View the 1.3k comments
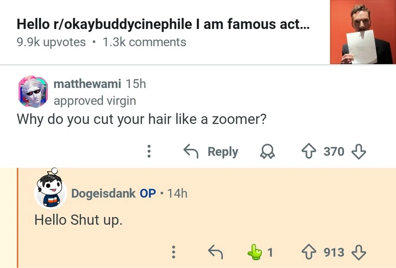Viewport: 396px width, 268px height. 144,42
